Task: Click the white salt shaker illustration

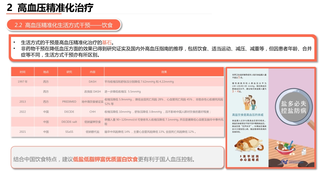Action: 304,152
